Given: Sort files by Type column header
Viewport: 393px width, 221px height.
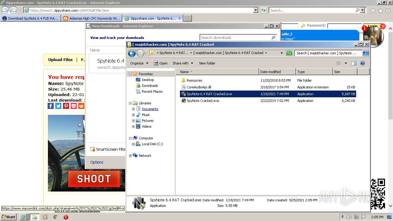Looking at the screenshot, I should pos(314,72).
